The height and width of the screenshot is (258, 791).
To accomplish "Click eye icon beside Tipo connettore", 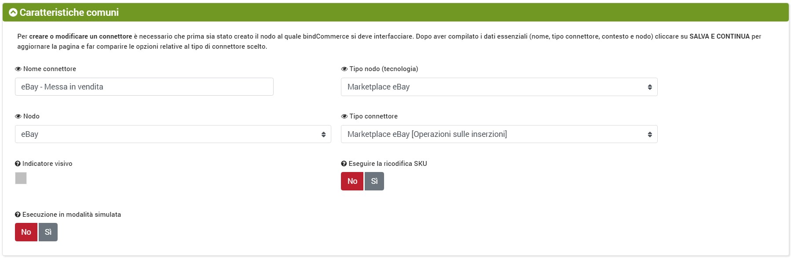I will pyautogui.click(x=344, y=116).
